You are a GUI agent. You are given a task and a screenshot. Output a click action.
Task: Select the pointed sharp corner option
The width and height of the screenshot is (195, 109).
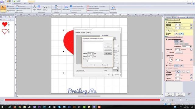(x=181, y=34)
